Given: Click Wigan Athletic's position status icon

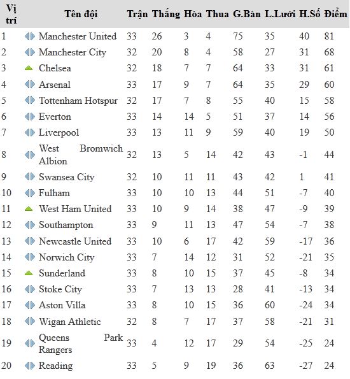Looking at the screenshot, I should pyautogui.click(x=30, y=322).
